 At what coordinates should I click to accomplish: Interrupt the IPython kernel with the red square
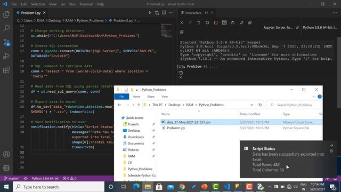pyautogui.click(x=215, y=22)
